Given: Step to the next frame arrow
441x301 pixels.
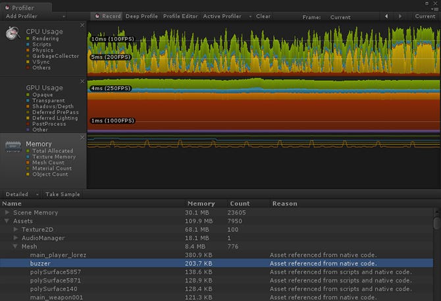Looking at the screenshot, I should [x=400, y=16].
